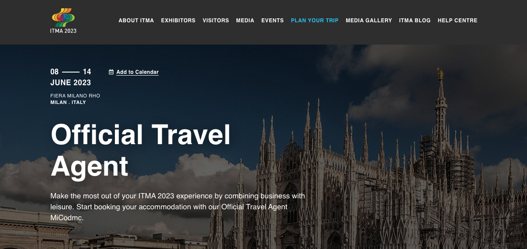
Task: Click the Fiera Milano Rho venue text
Action: [75, 96]
